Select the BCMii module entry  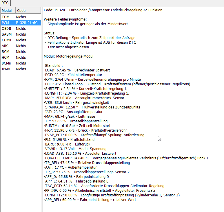(x=7, y=63)
